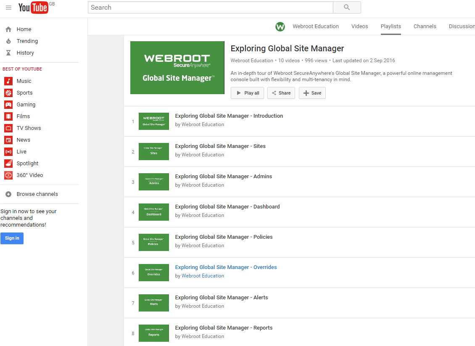
Task: Switch to the Videos tab
Action: pyautogui.click(x=359, y=26)
